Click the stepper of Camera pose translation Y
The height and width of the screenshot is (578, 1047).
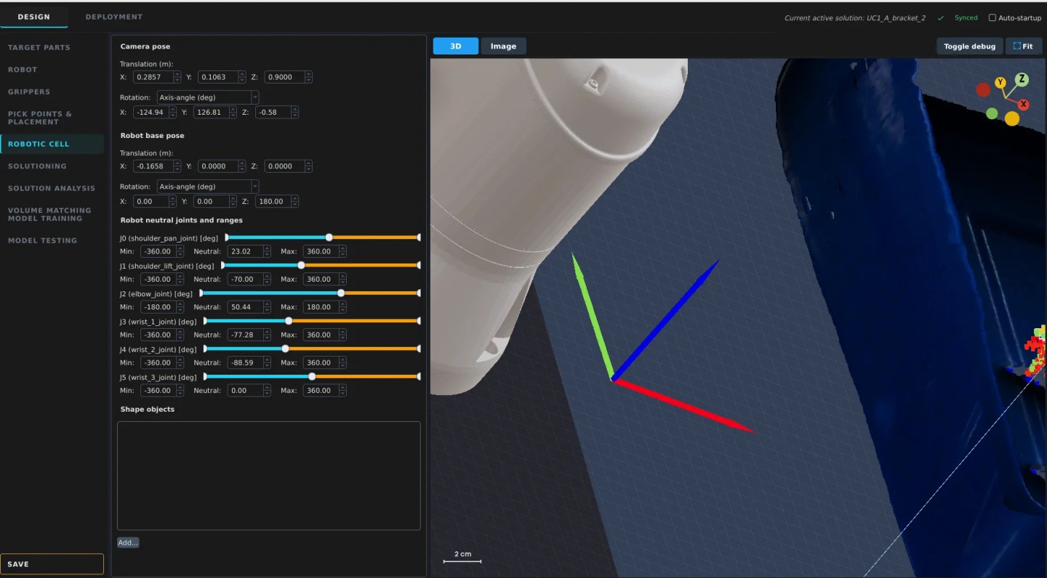243,77
